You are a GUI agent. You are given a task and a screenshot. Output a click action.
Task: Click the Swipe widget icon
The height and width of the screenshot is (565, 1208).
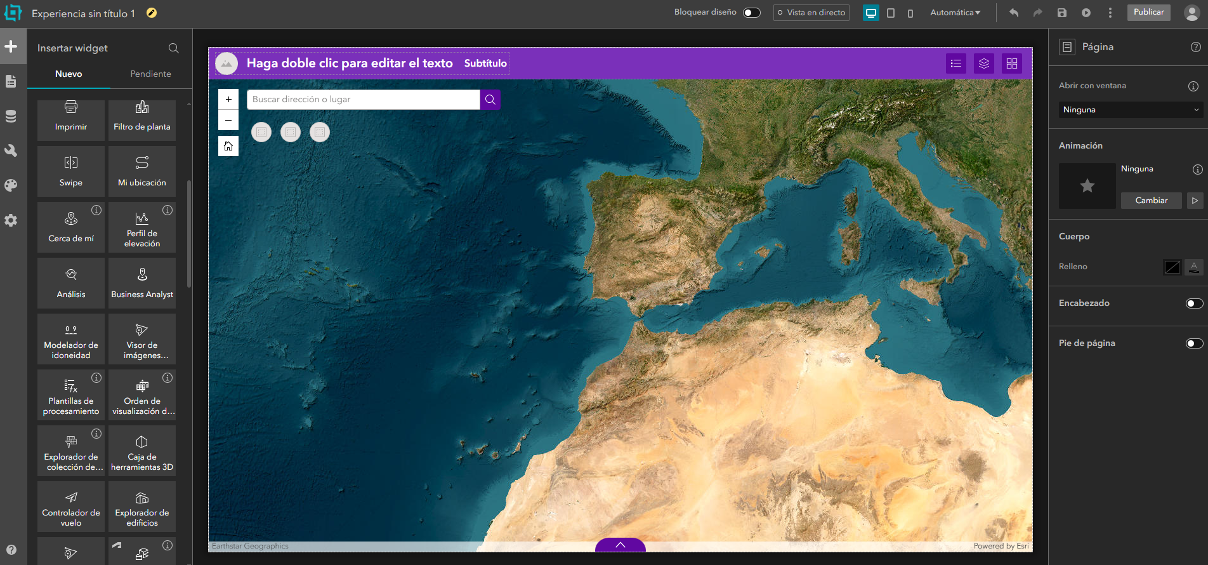[71, 163]
